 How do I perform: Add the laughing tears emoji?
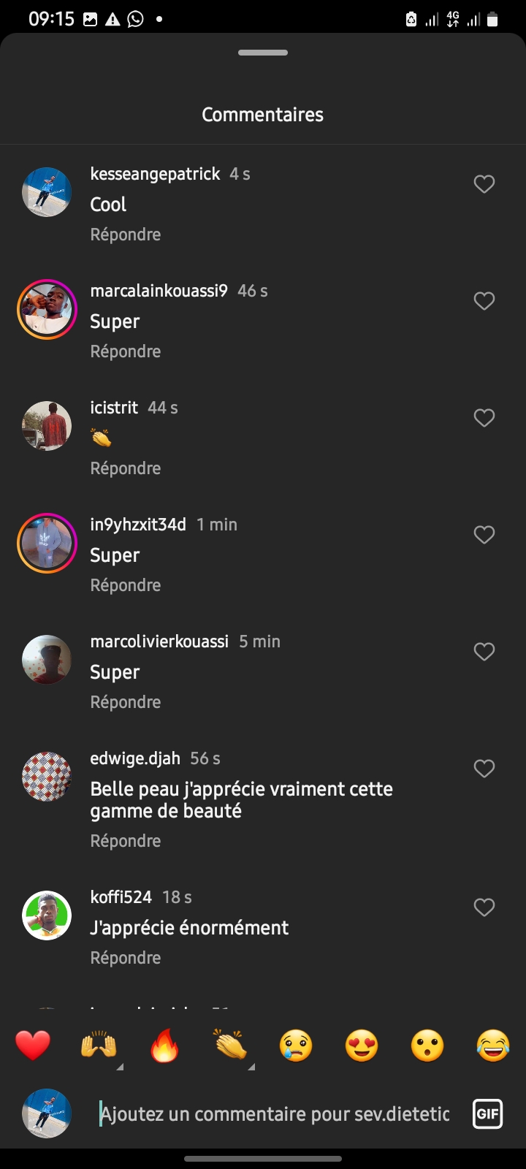click(x=493, y=1046)
